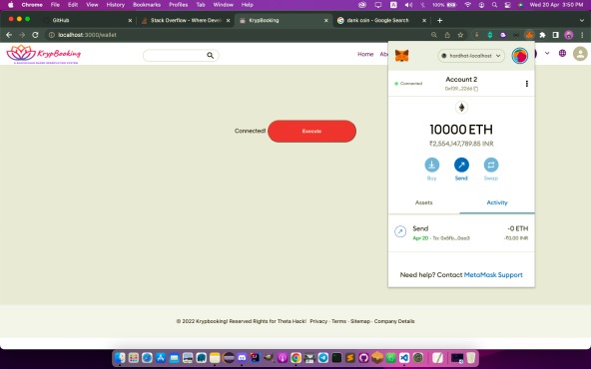The image size is (591, 369).
Task: Open the Trash in the dock
Action: [471, 357]
